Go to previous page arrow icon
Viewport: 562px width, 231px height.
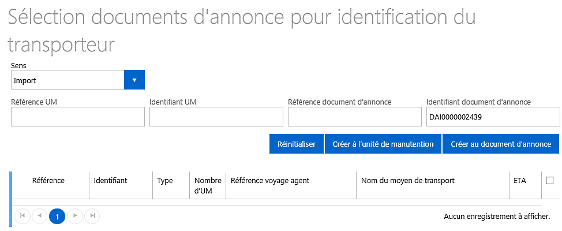pyautogui.click(x=39, y=215)
